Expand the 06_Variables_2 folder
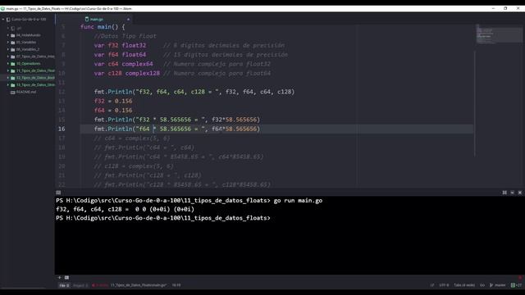 (x=8, y=49)
